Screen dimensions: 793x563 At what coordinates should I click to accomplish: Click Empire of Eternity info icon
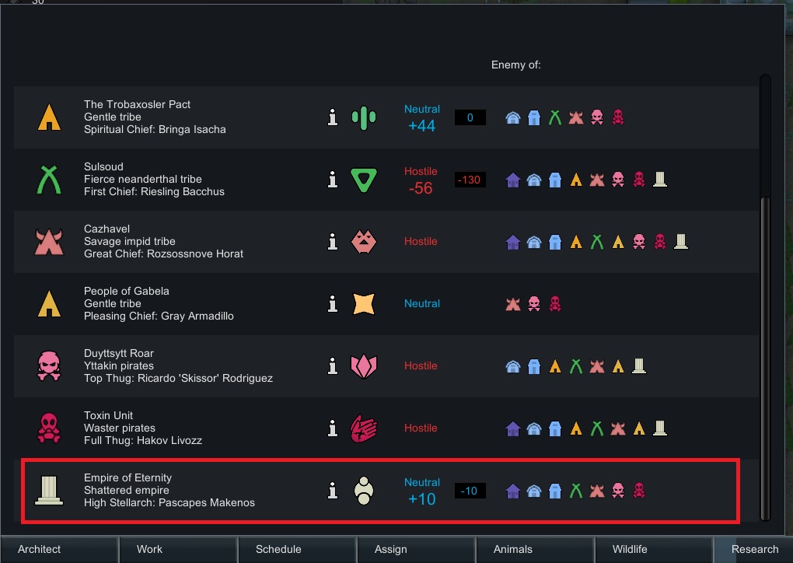(333, 491)
